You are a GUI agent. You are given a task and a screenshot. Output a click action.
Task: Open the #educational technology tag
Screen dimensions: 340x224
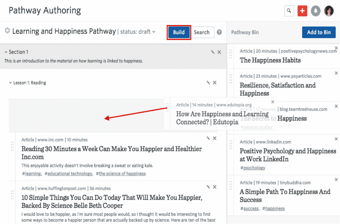[68, 174]
